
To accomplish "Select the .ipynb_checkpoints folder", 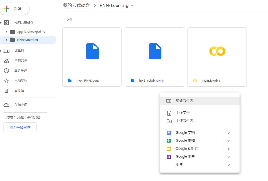I will 31,32.
